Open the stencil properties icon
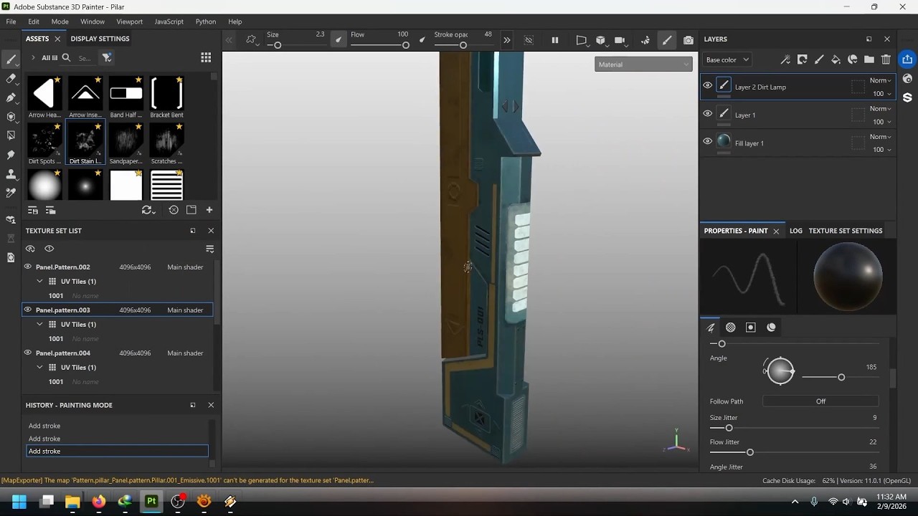918x516 pixels. (x=751, y=328)
